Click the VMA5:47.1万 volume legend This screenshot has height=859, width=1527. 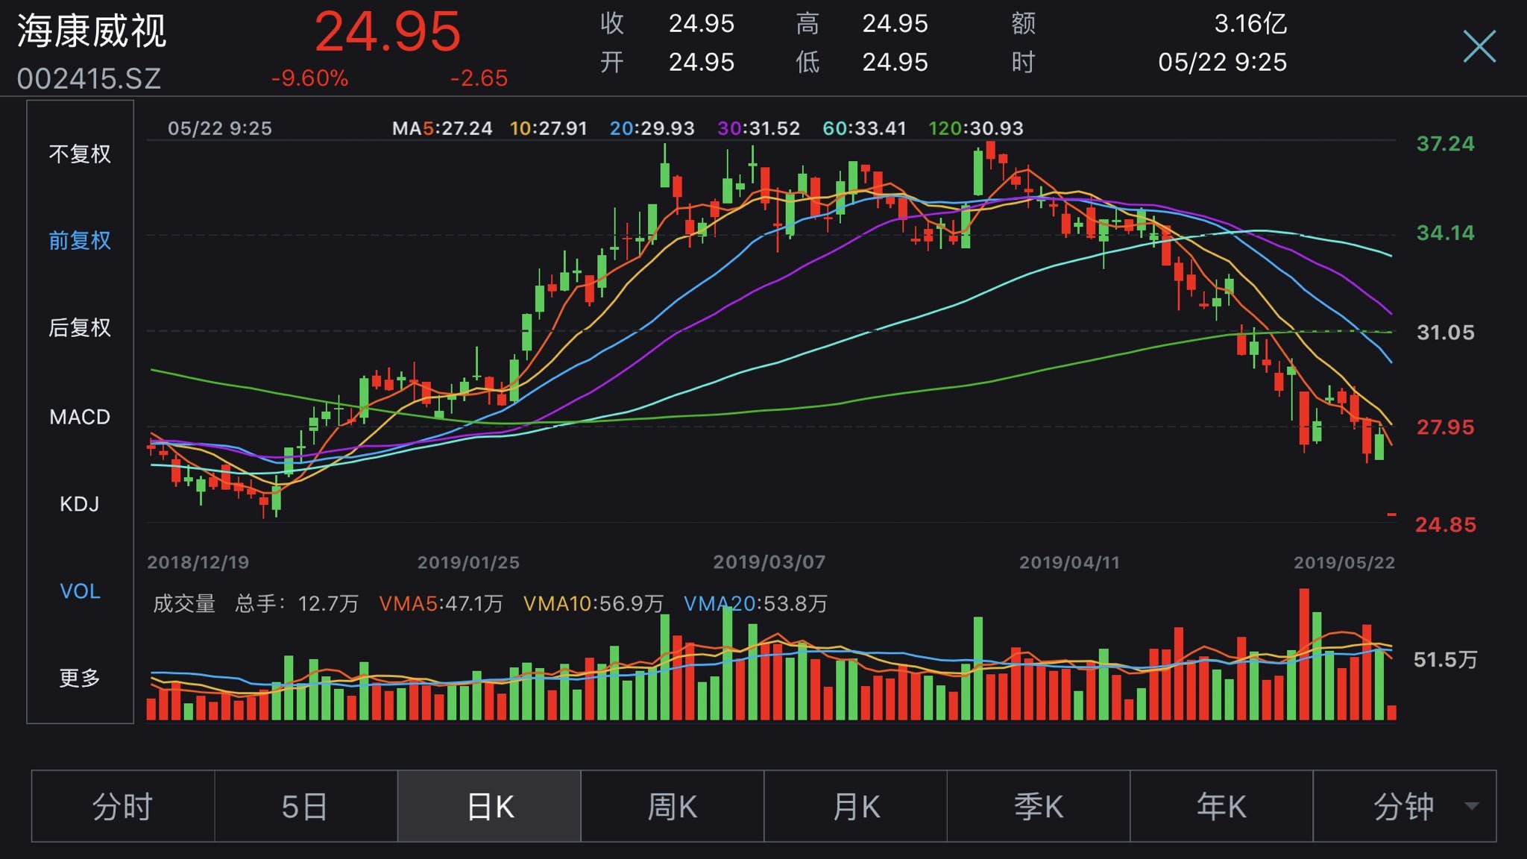441,603
